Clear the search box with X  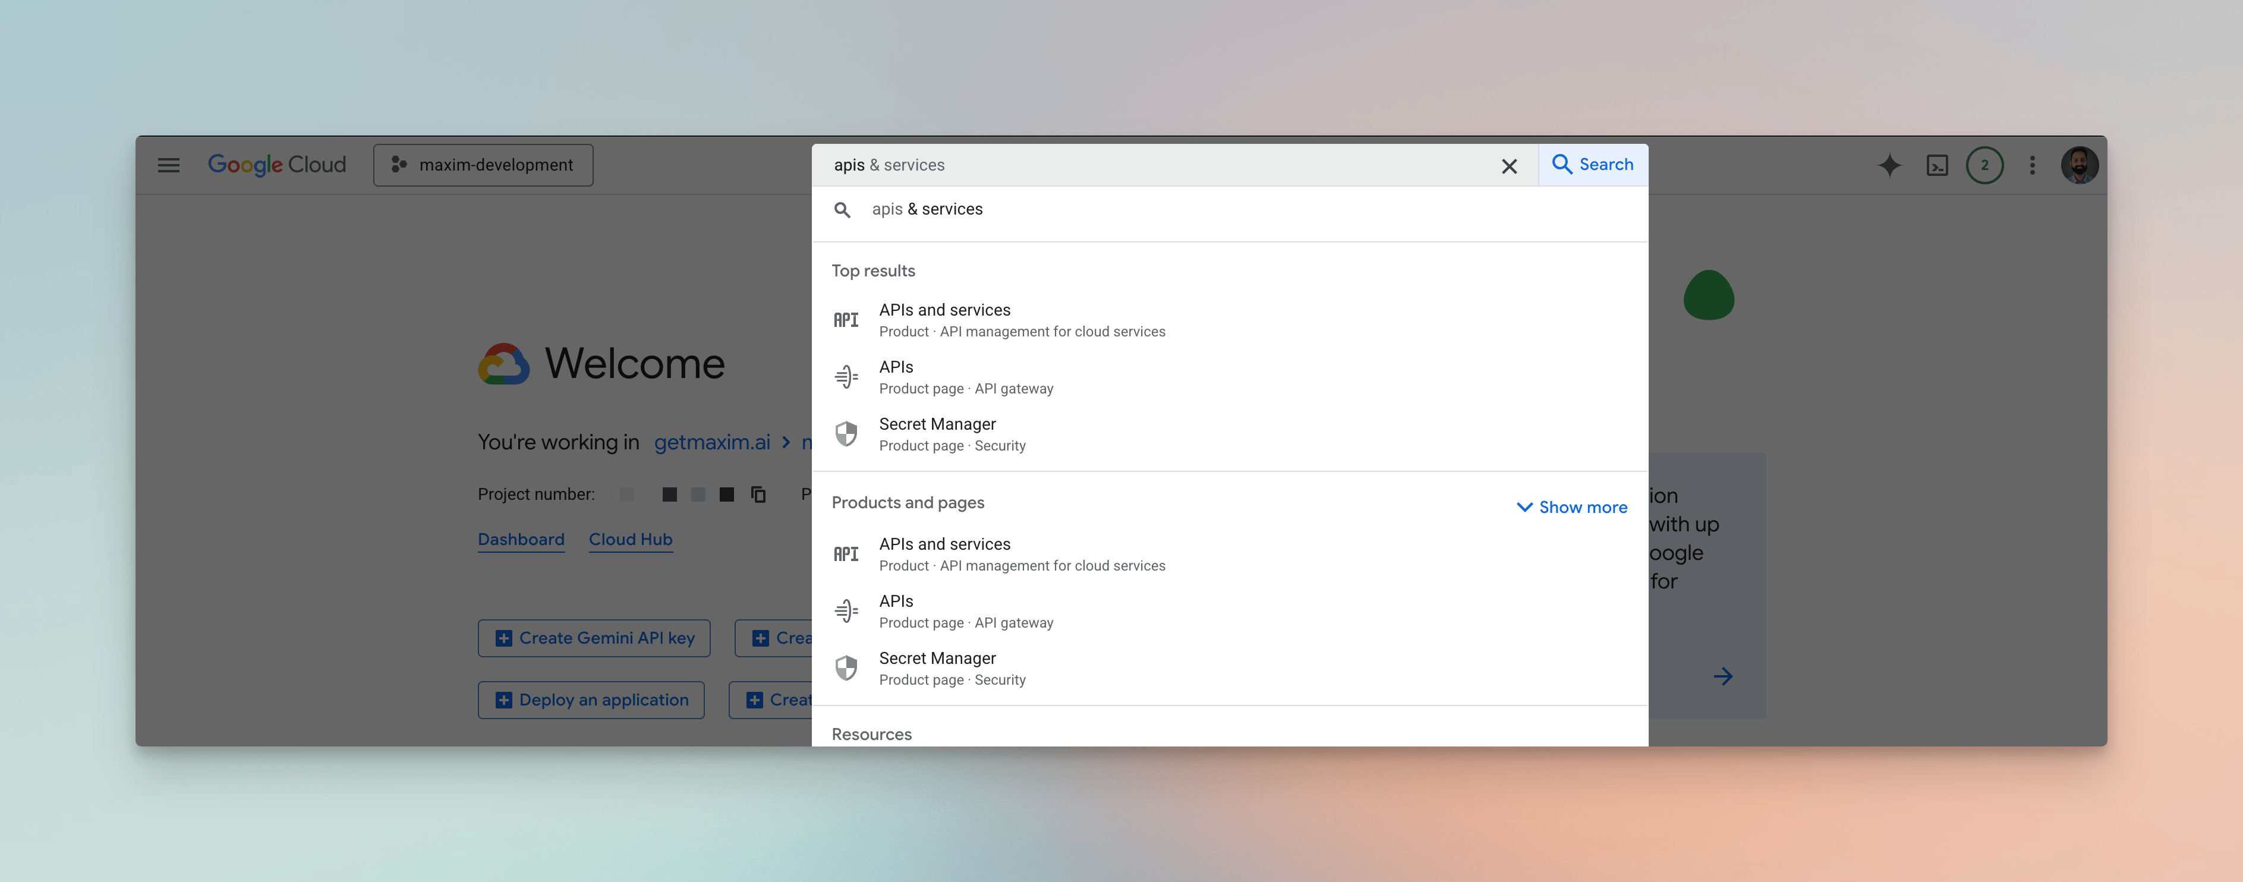1509,166
